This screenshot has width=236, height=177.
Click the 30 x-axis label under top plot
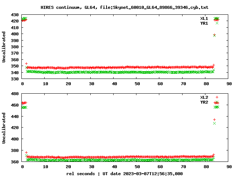click(91, 84)
